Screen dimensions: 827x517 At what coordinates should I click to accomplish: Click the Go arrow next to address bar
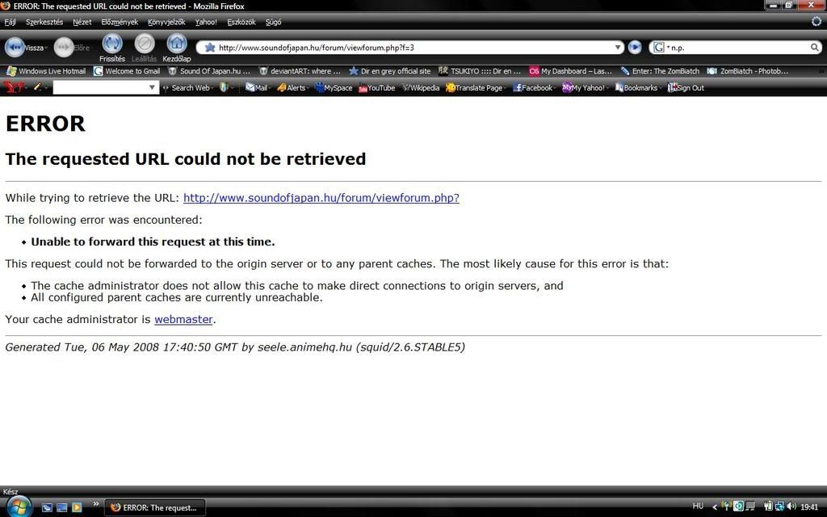[635, 48]
